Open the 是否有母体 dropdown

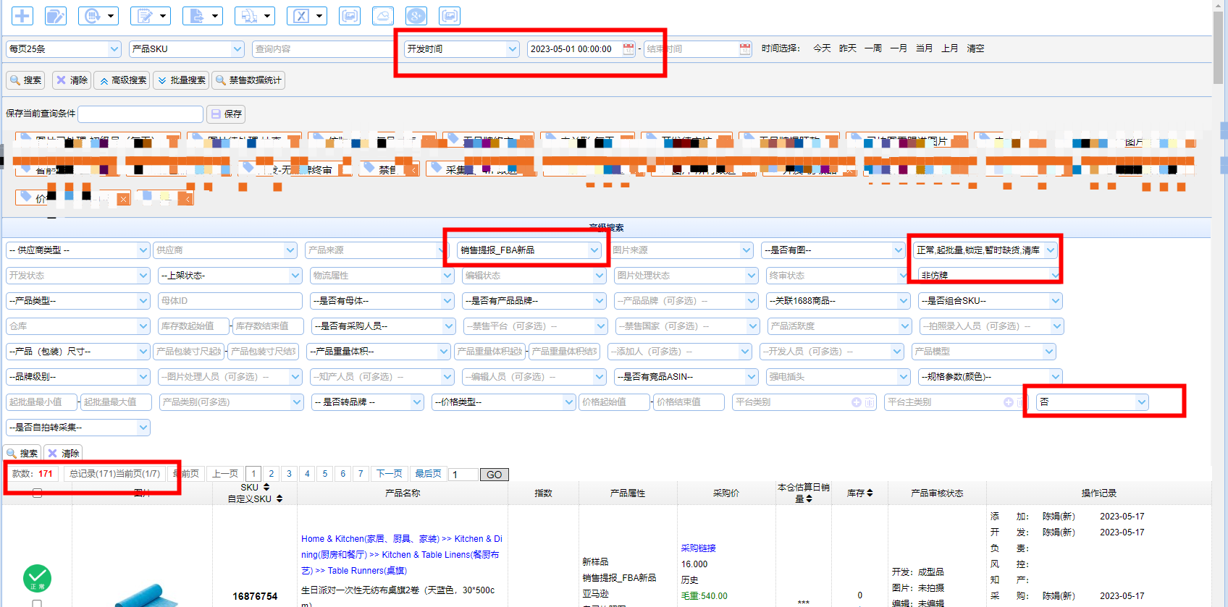382,301
